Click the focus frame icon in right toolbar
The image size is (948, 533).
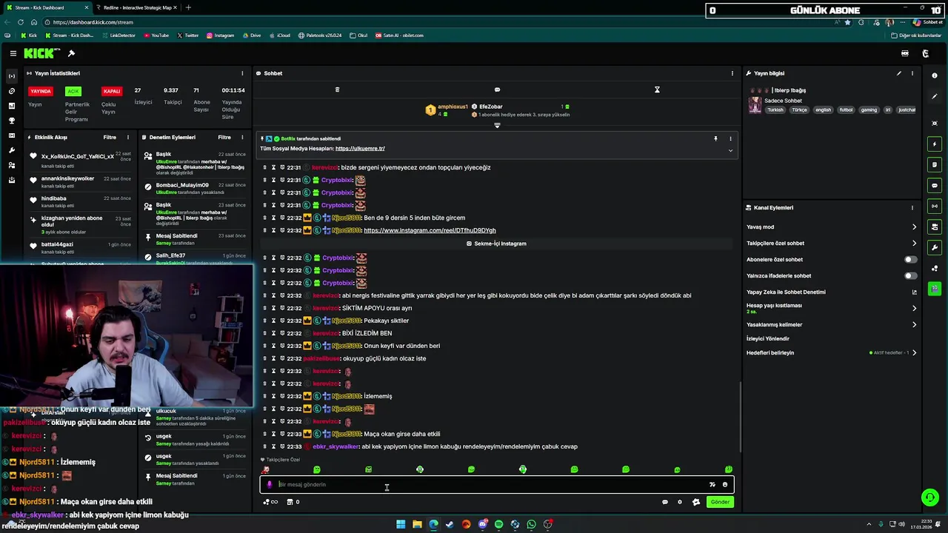tap(935, 123)
